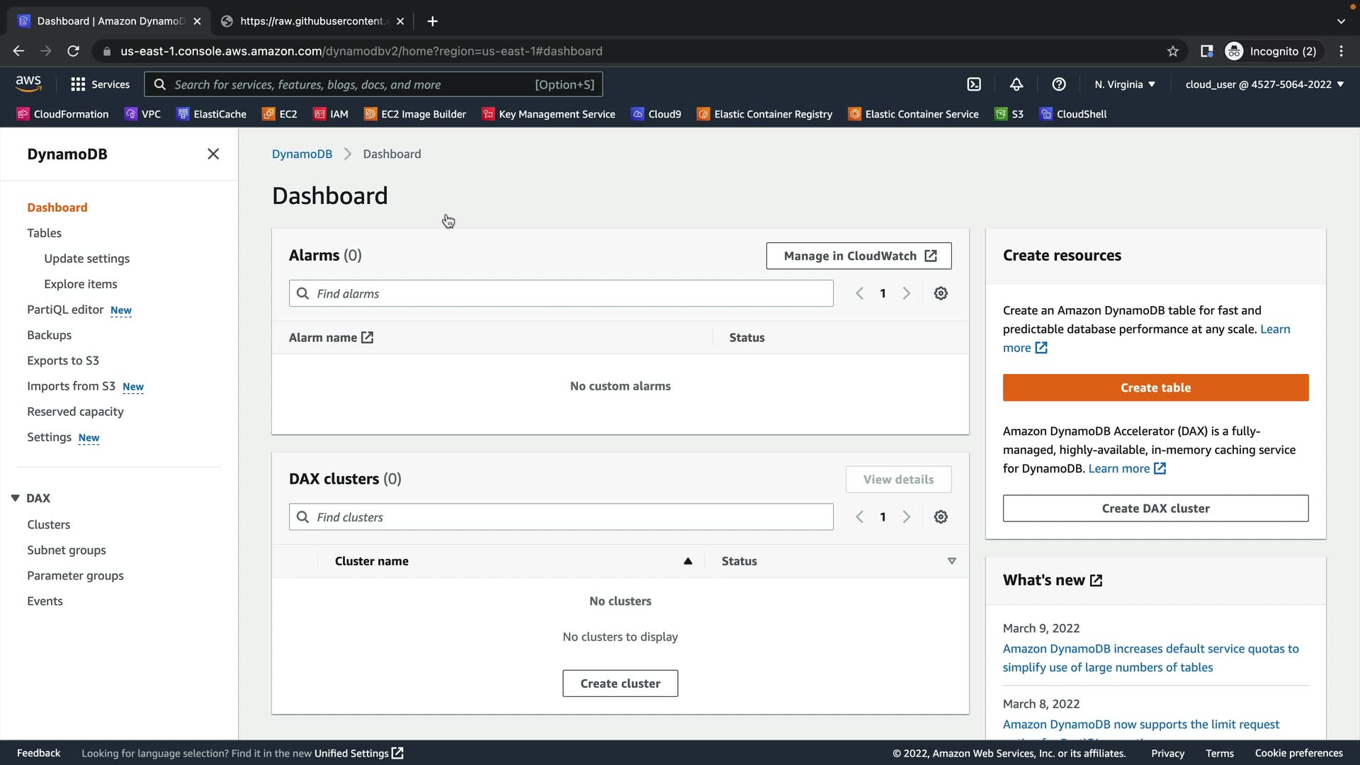Viewport: 1360px width, 765px height.
Task: Open the Services grid menu
Action: click(100, 84)
